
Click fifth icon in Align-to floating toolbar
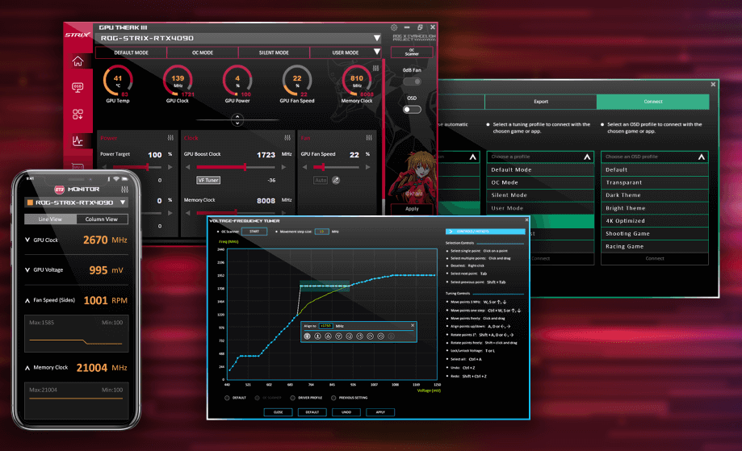click(350, 336)
